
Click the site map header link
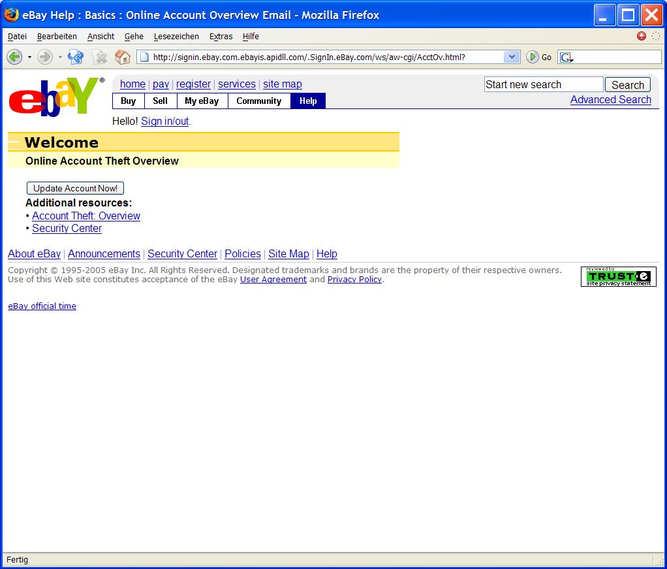point(283,84)
